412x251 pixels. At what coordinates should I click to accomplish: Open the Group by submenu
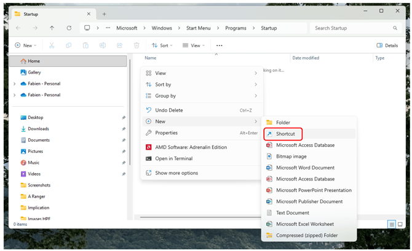[x=202, y=96]
